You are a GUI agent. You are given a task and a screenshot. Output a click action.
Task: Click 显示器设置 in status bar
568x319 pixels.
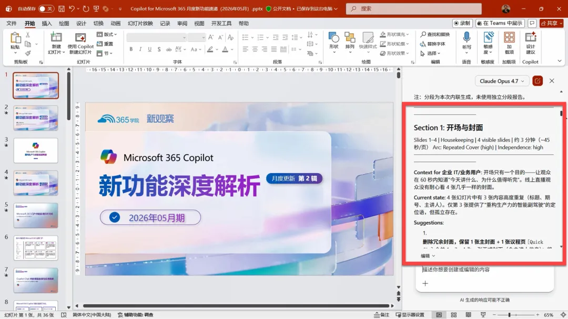click(x=410, y=315)
